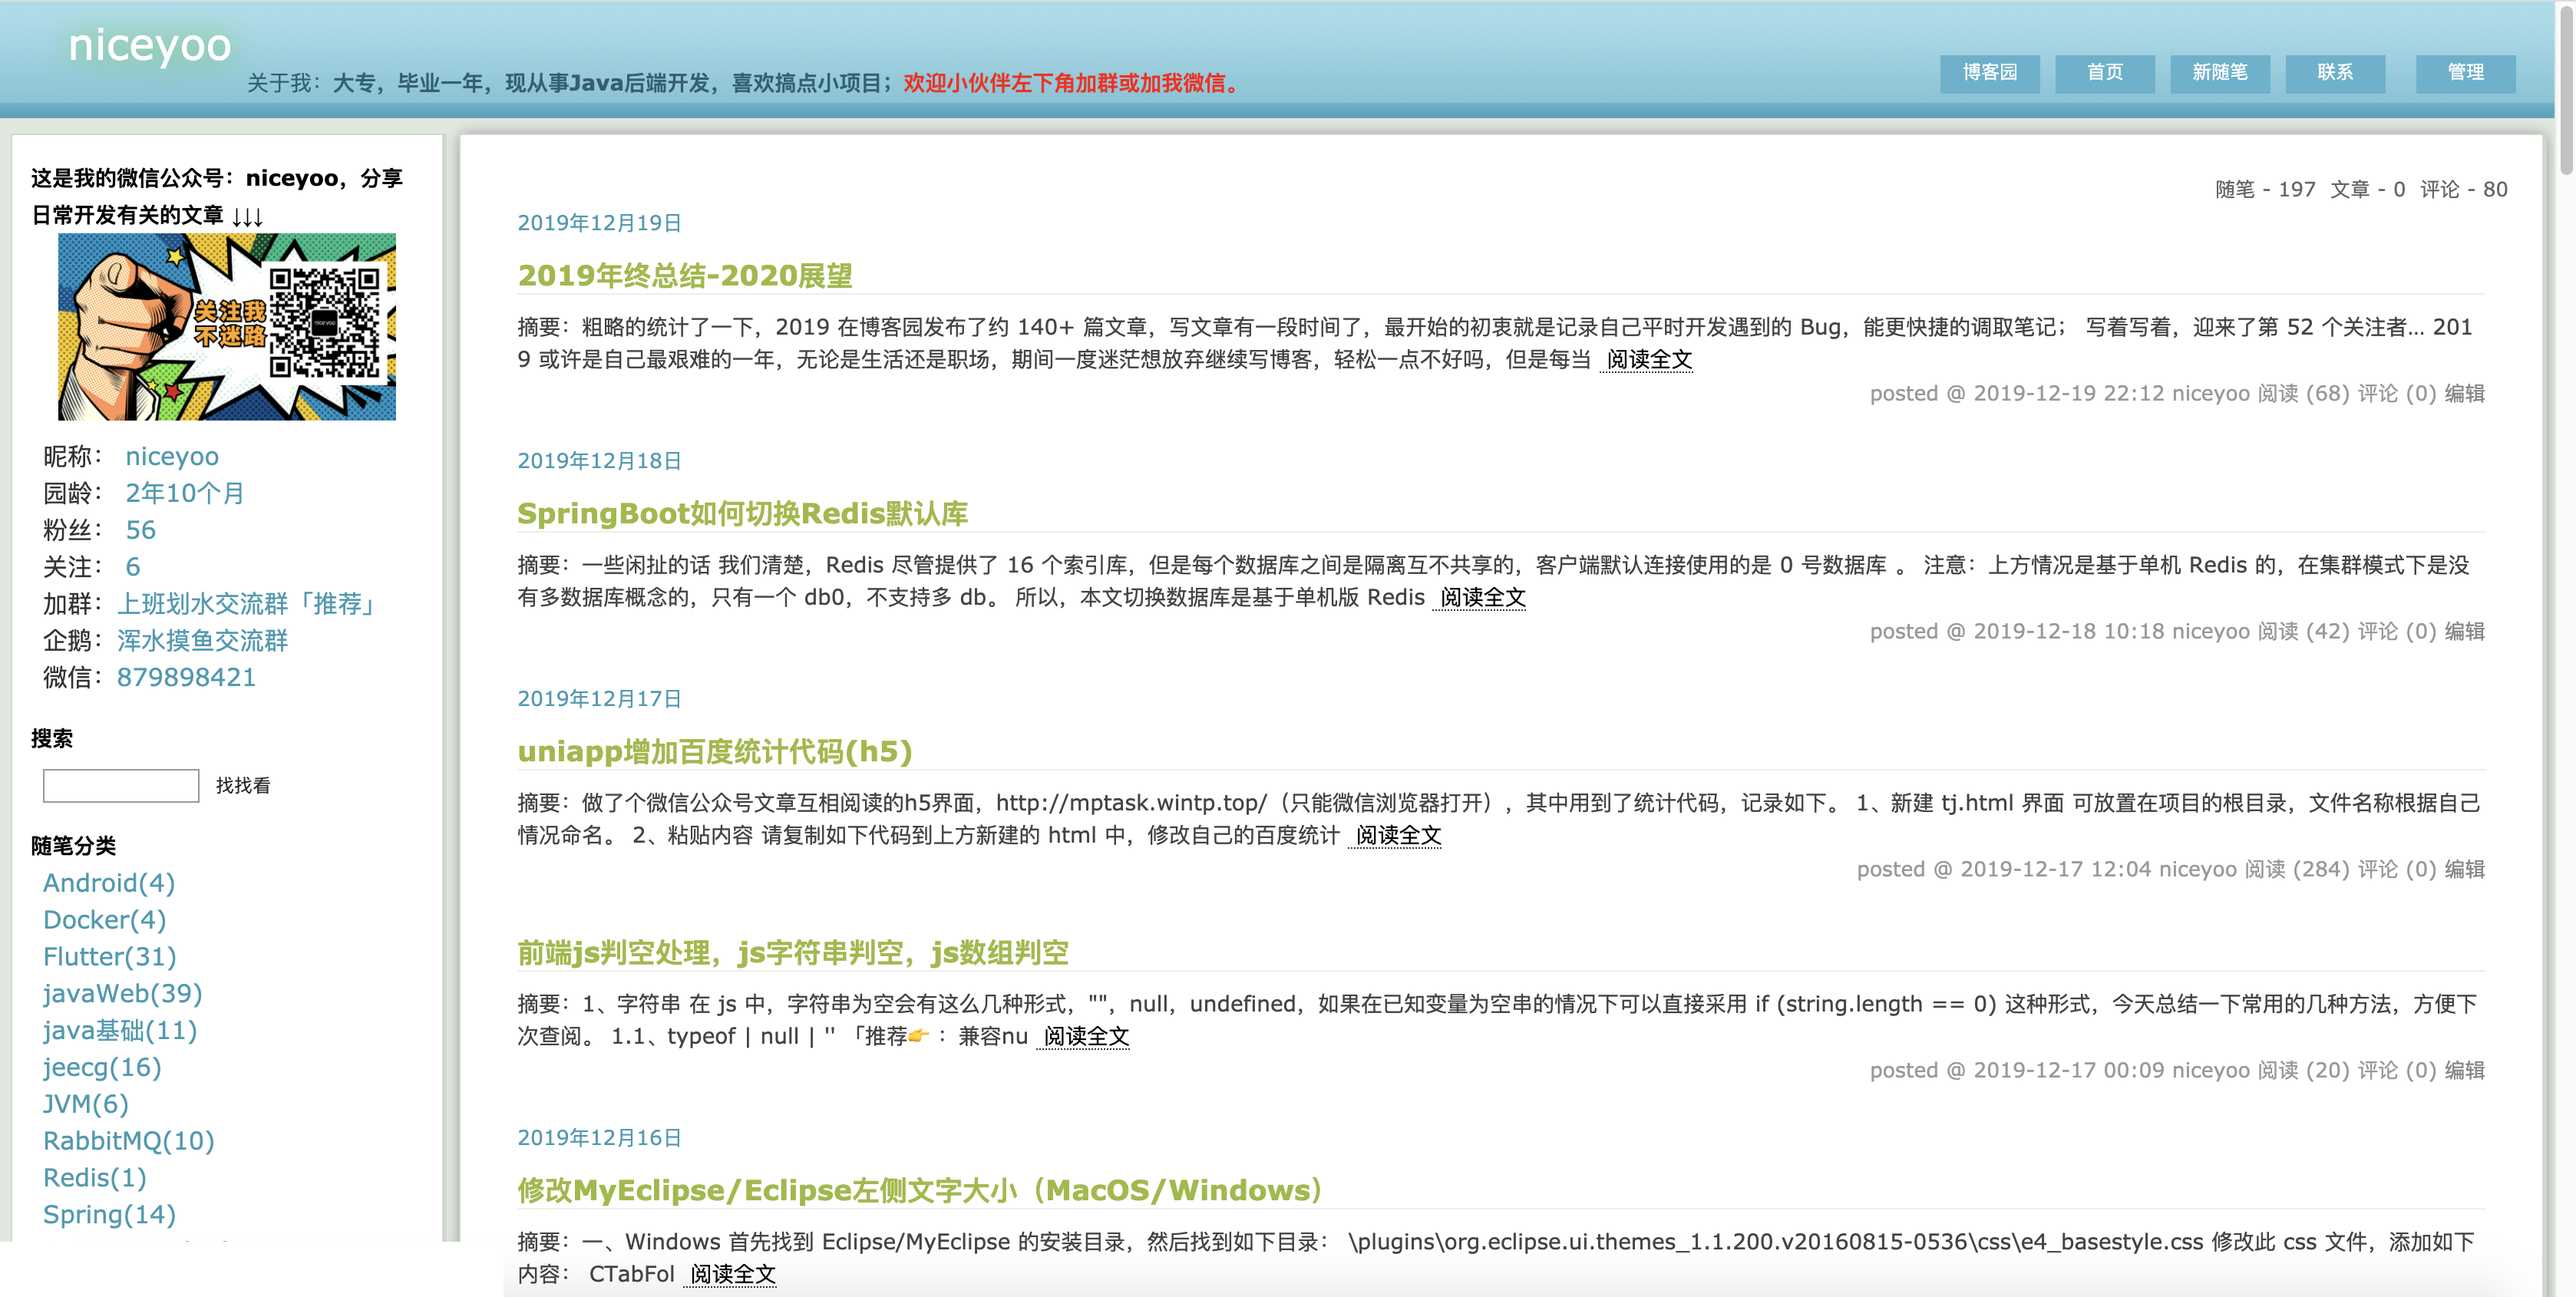Image resolution: width=2576 pixels, height=1297 pixels.
Task: Click the 文章 - 0 stats text
Action: pyautogui.click(x=2368, y=190)
